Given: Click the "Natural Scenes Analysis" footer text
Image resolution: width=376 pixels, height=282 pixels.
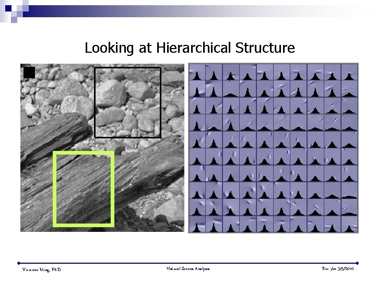Looking at the screenshot, I should point(188,268).
